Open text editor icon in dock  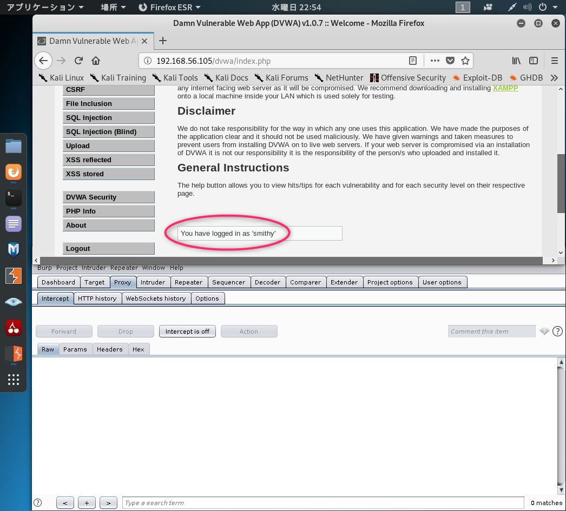[14, 224]
